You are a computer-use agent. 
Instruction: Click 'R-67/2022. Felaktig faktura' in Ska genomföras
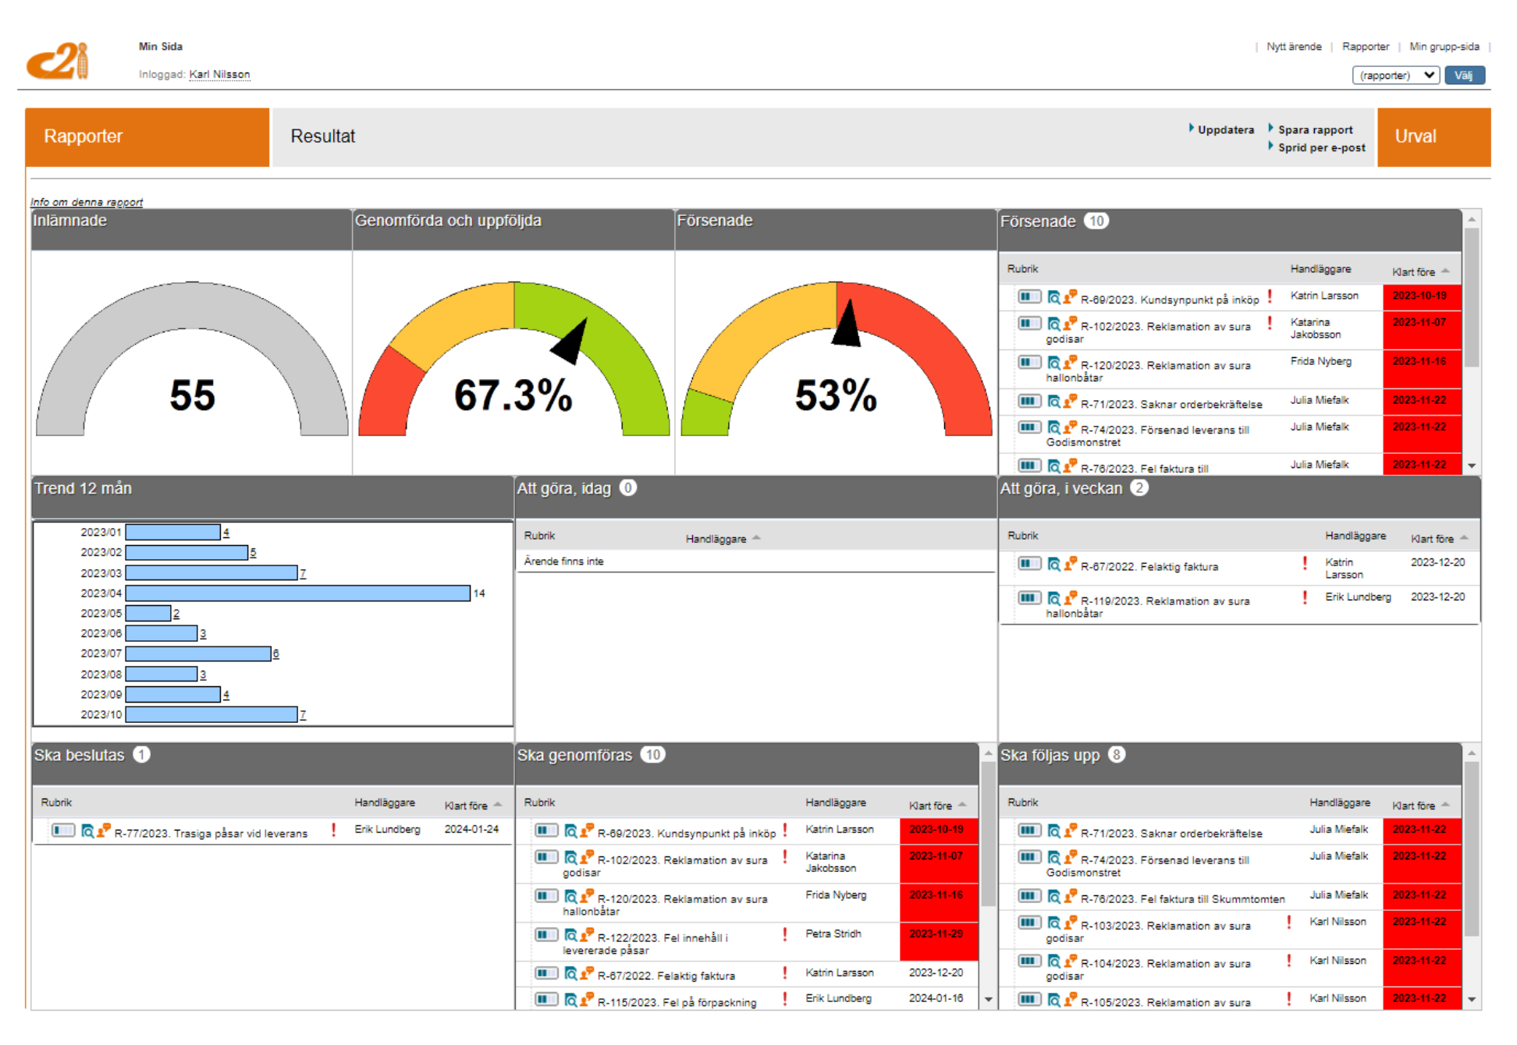(666, 976)
